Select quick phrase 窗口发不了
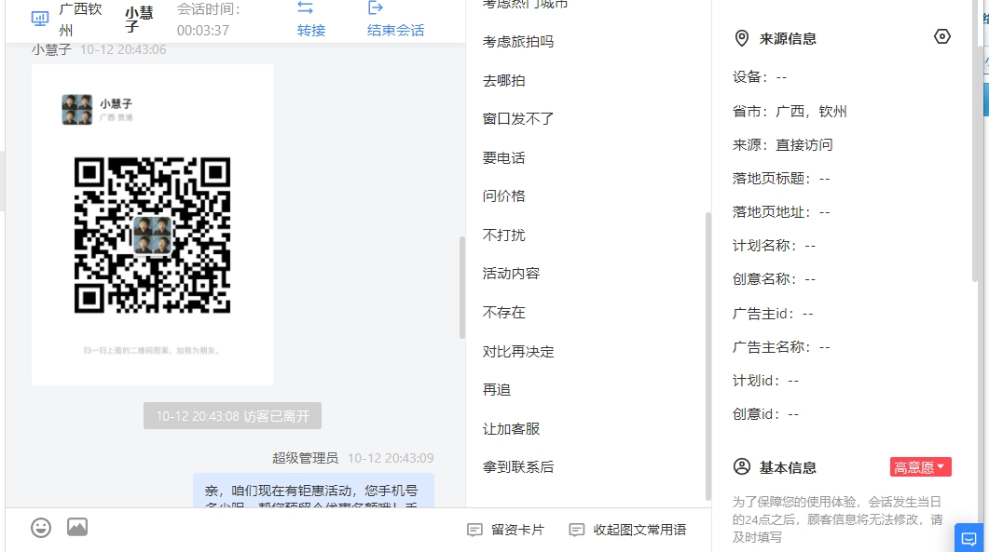Screen dimensions: 989x552 coord(518,118)
